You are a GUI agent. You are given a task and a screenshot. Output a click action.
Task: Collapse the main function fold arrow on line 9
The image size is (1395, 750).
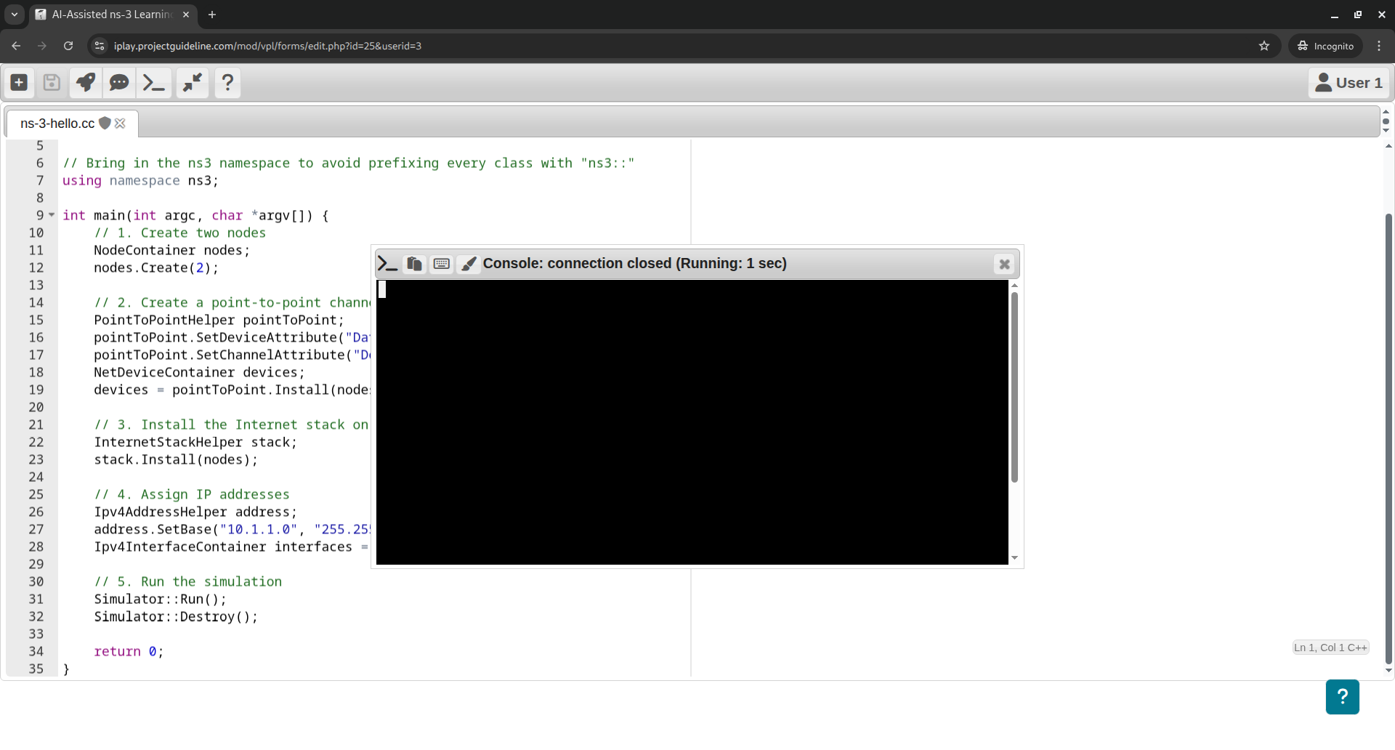pos(52,215)
